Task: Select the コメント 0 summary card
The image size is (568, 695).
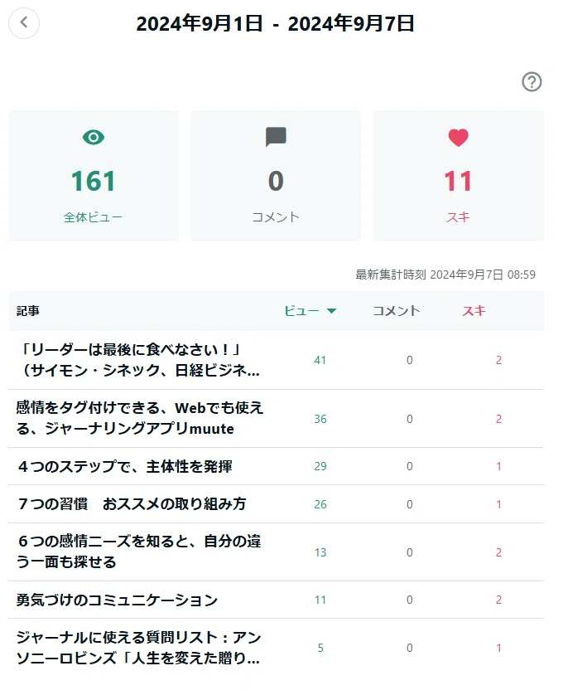Action: click(276, 176)
